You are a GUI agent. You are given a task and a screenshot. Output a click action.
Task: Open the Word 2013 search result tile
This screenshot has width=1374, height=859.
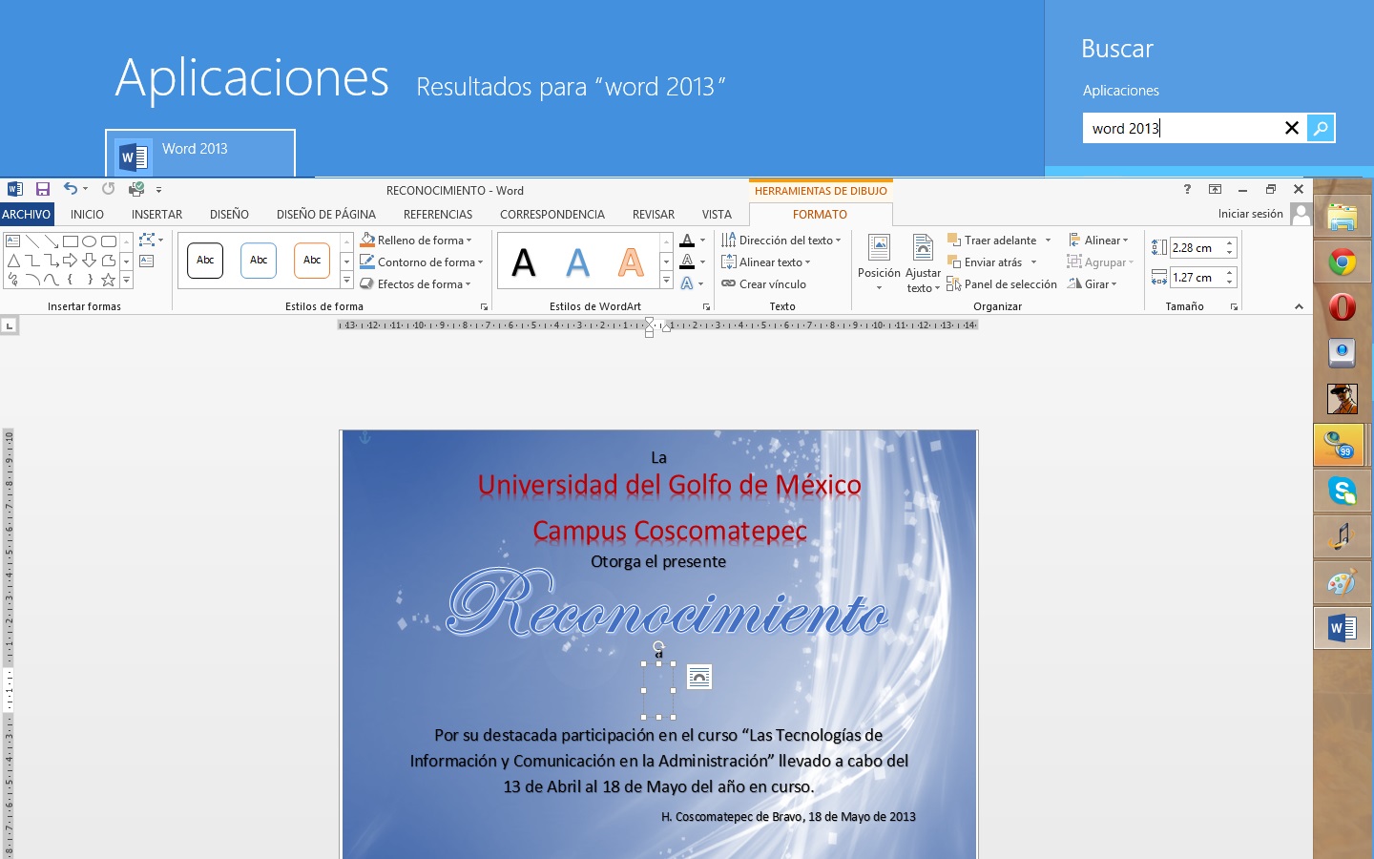198,150
